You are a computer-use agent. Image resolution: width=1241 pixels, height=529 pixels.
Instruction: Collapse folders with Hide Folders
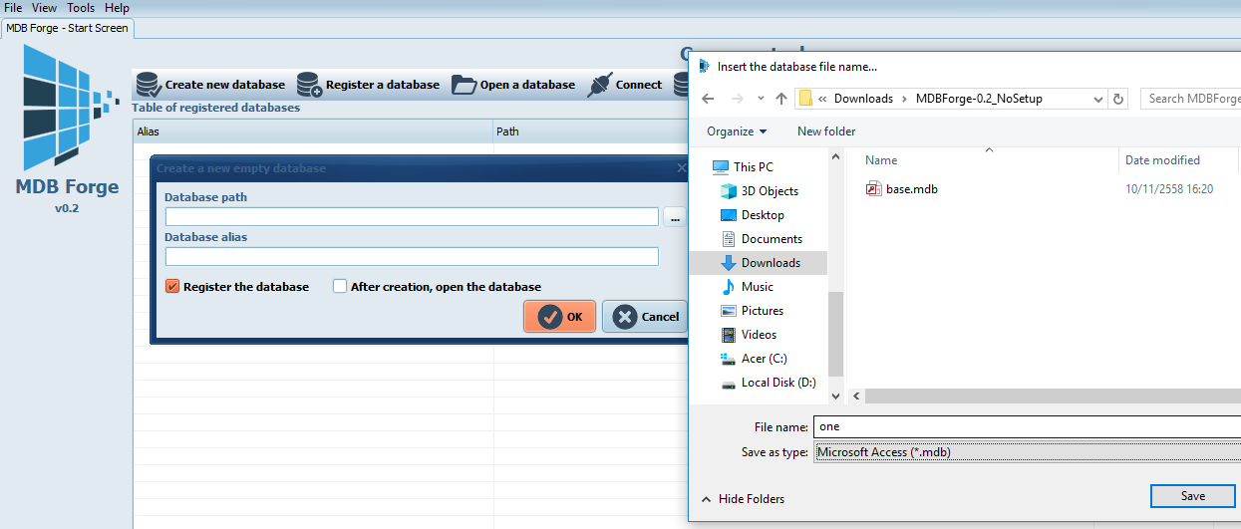tap(743, 499)
